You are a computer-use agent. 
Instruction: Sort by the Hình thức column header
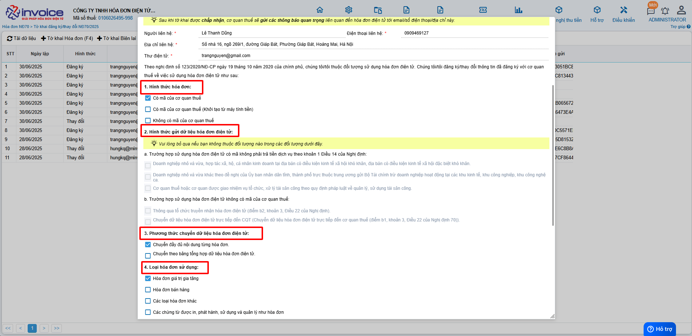click(85, 54)
